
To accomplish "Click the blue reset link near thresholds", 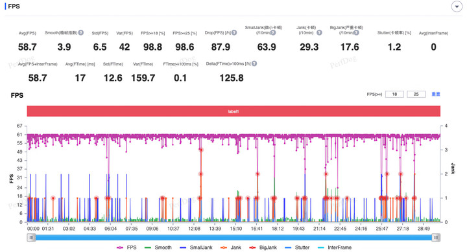I will tap(436, 95).
